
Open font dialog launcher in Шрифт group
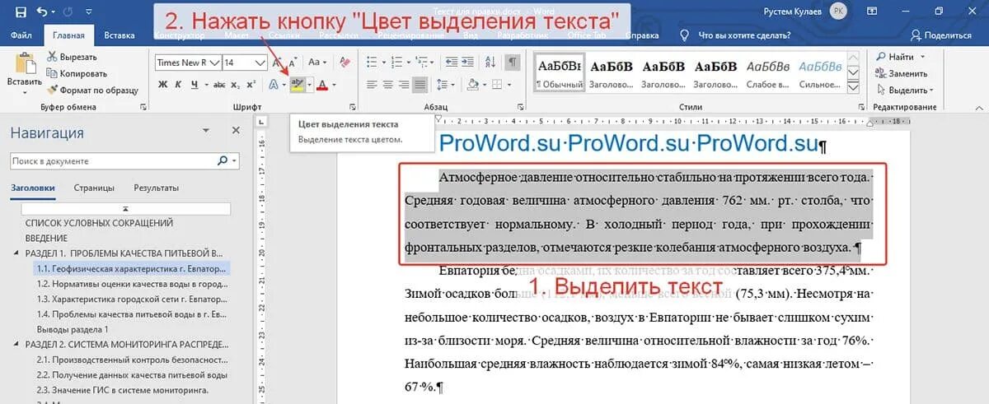click(353, 107)
